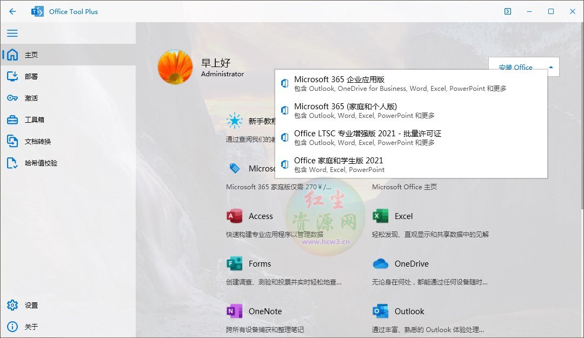
Task: Click the home icon for 主页
Action: 12,55
